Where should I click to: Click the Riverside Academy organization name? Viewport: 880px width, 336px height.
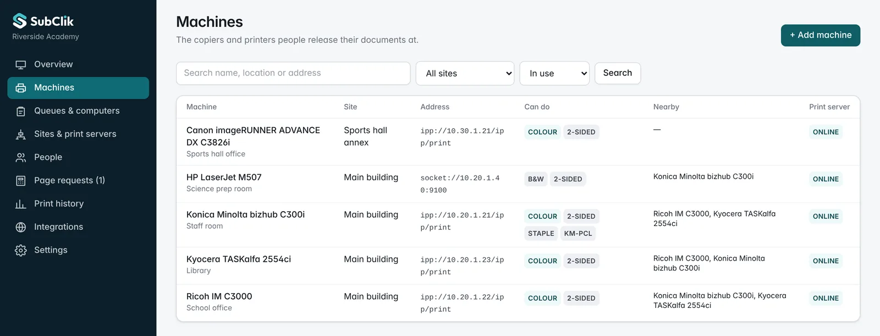[46, 37]
